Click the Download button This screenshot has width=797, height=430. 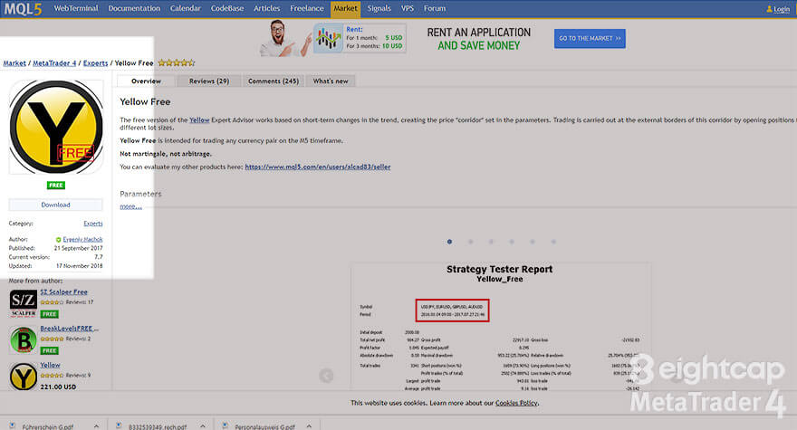coord(55,205)
